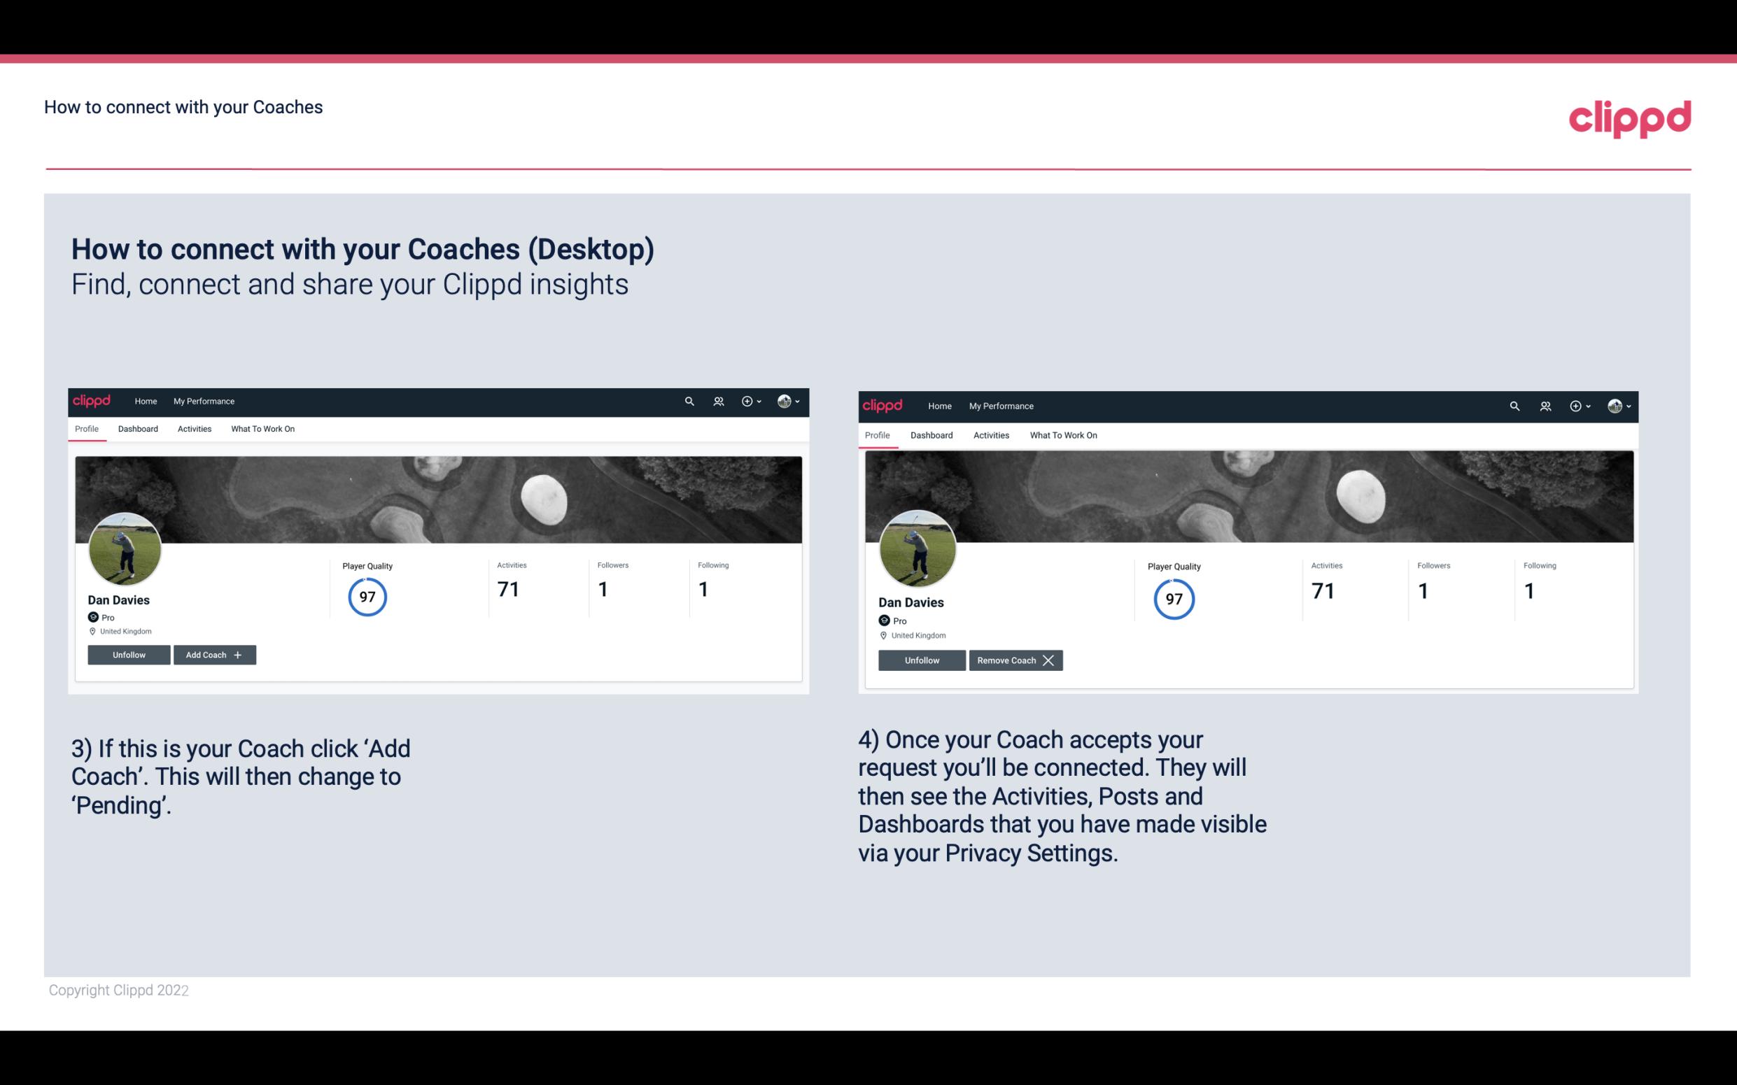This screenshot has height=1085, width=1737.
Task: Select the 'Dashboard' tab on left screenshot
Action: [x=138, y=429]
